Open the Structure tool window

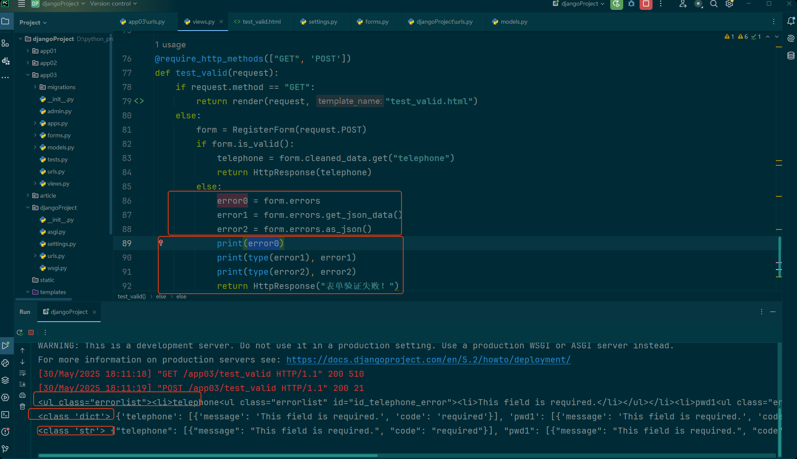5,43
